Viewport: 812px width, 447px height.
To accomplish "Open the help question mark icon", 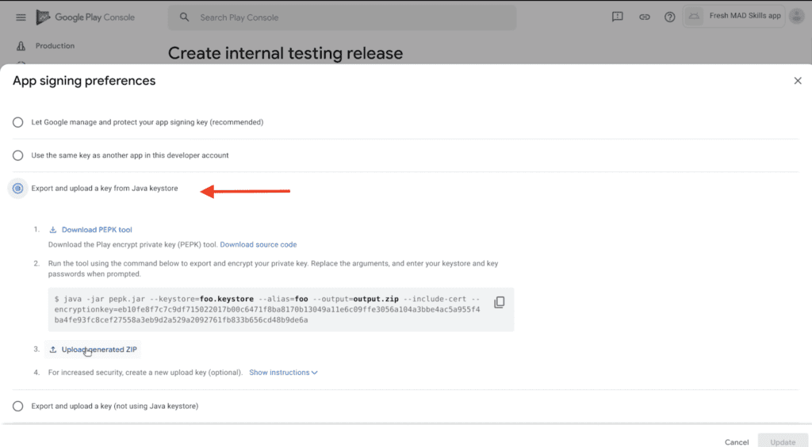I will click(669, 17).
